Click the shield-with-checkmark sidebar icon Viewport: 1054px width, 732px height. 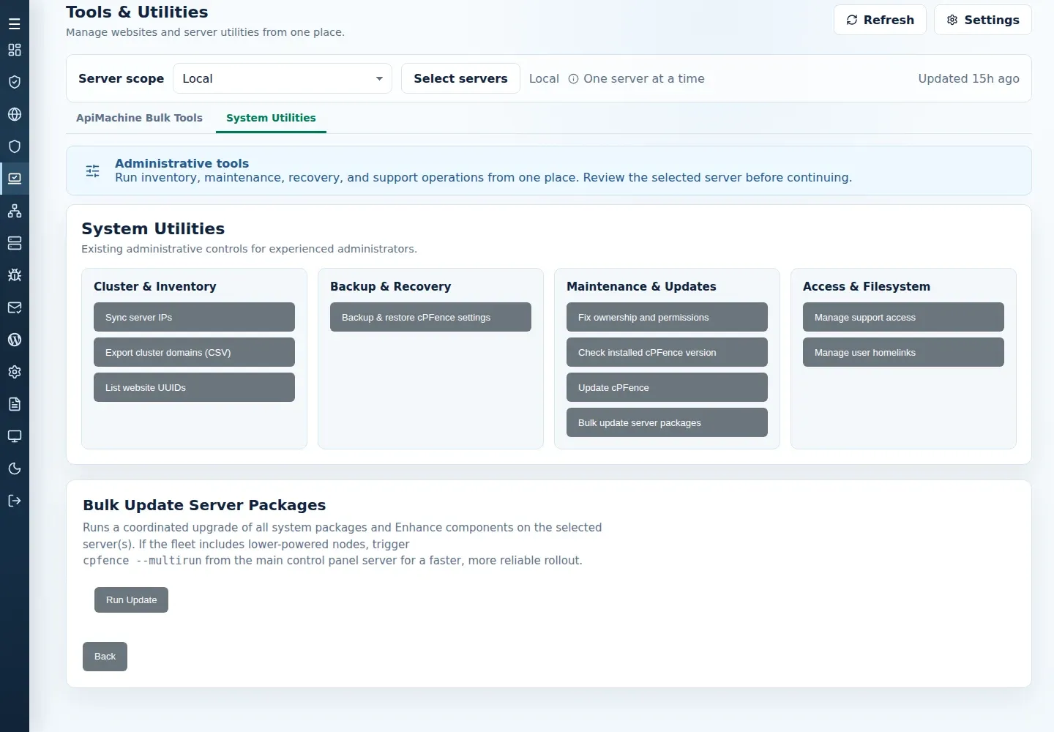[15, 82]
